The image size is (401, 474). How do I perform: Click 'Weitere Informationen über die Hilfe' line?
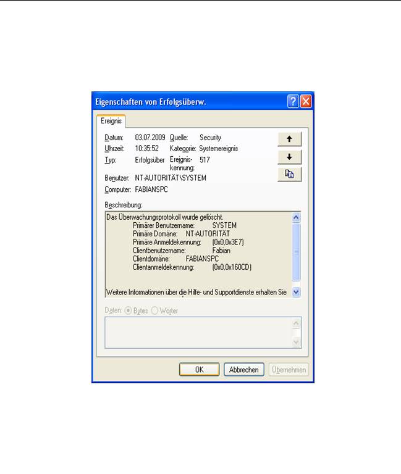196,293
